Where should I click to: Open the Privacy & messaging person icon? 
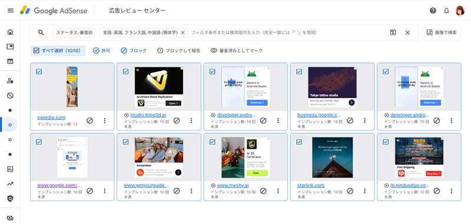pos(10,81)
